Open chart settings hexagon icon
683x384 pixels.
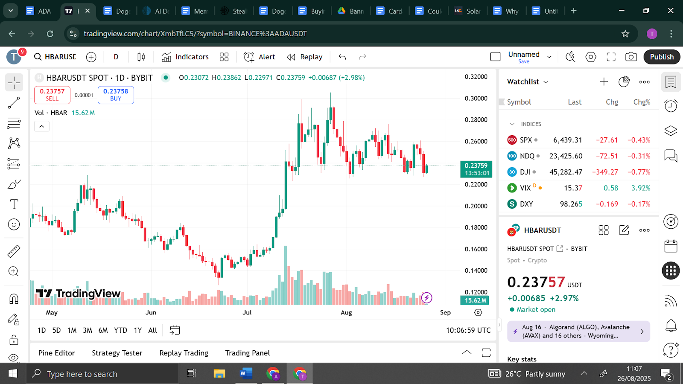(x=591, y=57)
